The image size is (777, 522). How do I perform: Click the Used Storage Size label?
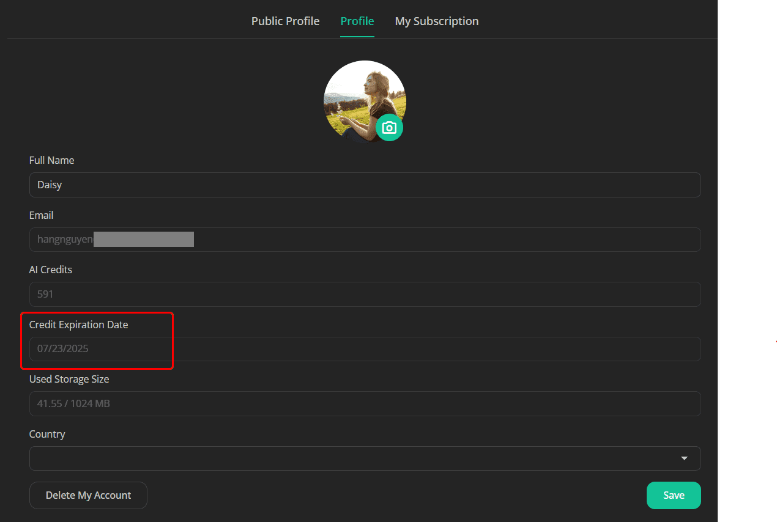coord(69,379)
